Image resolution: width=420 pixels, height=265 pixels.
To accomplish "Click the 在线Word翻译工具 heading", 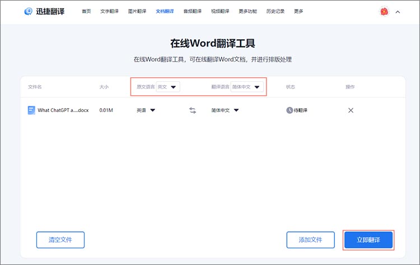I will point(213,43).
